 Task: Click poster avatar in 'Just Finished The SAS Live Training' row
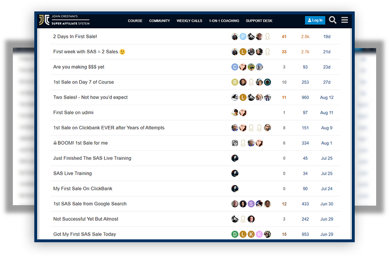(x=235, y=158)
